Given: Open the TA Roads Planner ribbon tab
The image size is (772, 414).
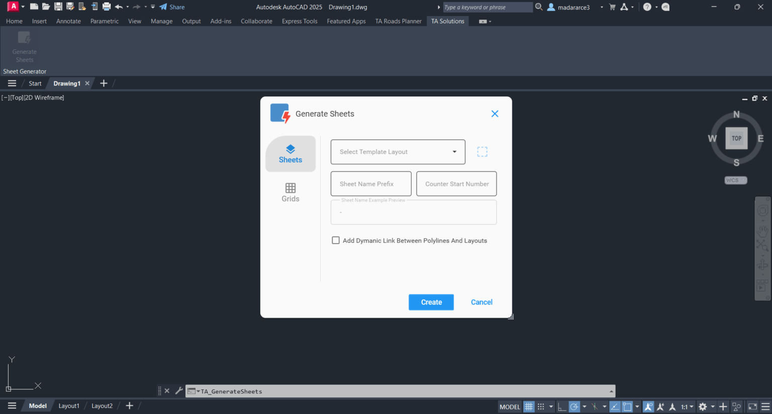Looking at the screenshot, I should [398, 21].
